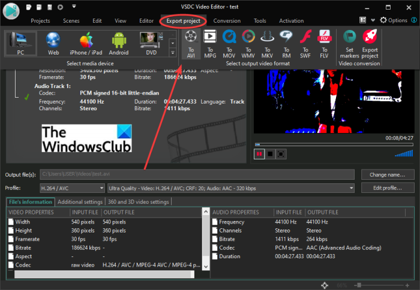Pick the To MOV export format
The width and height of the screenshot is (420, 290).
[x=229, y=44]
